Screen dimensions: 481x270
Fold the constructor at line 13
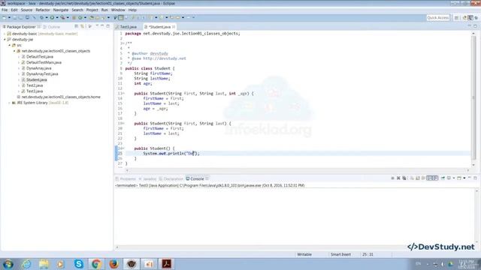123,93
